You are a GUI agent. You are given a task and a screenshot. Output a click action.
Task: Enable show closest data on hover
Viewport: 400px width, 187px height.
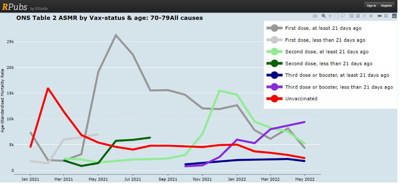coord(380,16)
